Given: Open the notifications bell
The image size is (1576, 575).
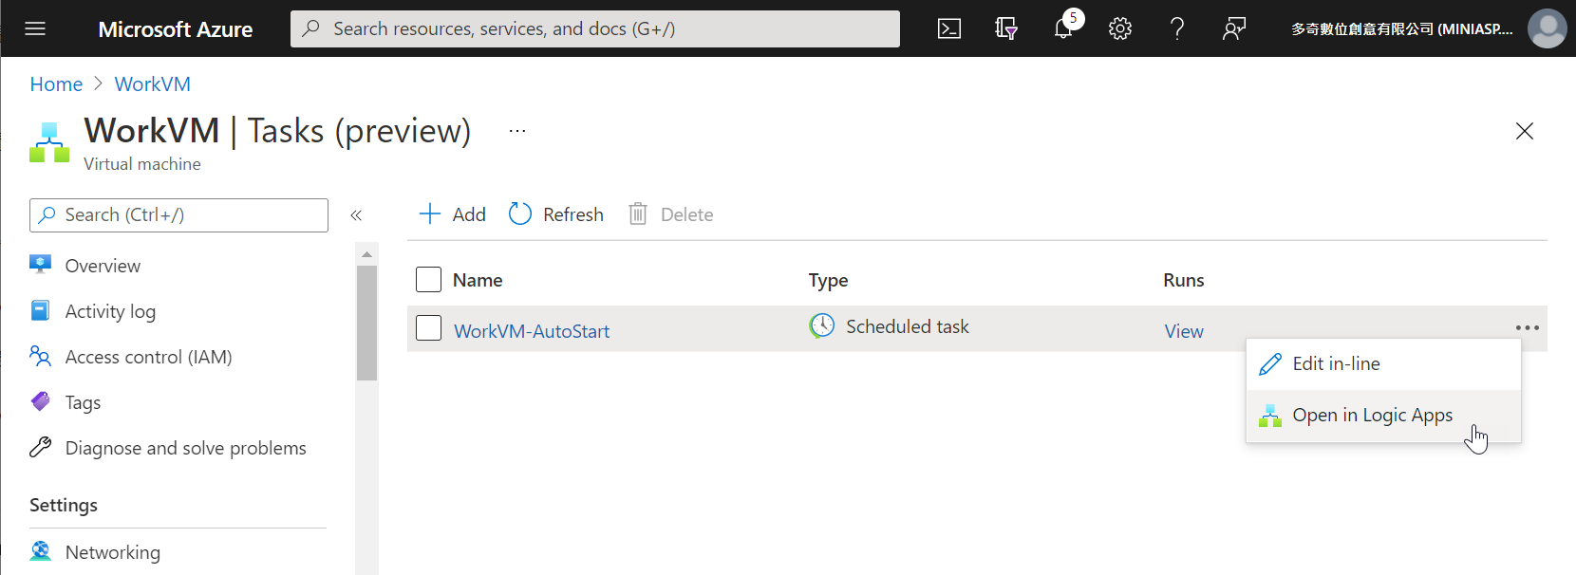Looking at the screenshot, I should (1063, 28).
